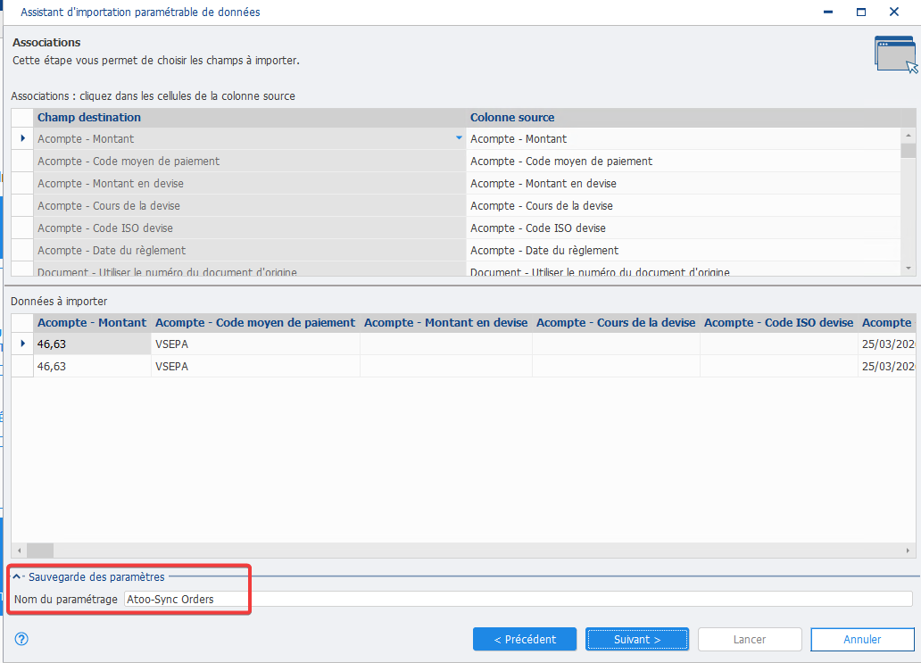Click data column header Acompte - Code moyen de paiement

(255, 322)
